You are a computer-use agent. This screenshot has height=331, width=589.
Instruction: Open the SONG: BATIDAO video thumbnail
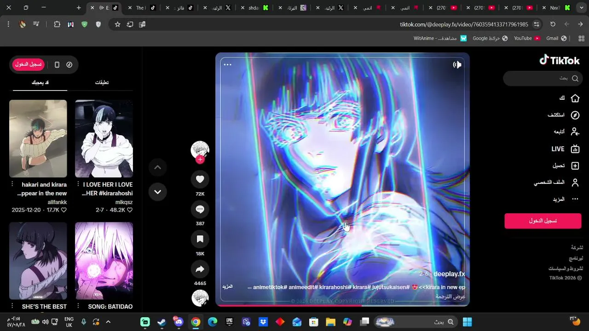[x=104, y=261]
